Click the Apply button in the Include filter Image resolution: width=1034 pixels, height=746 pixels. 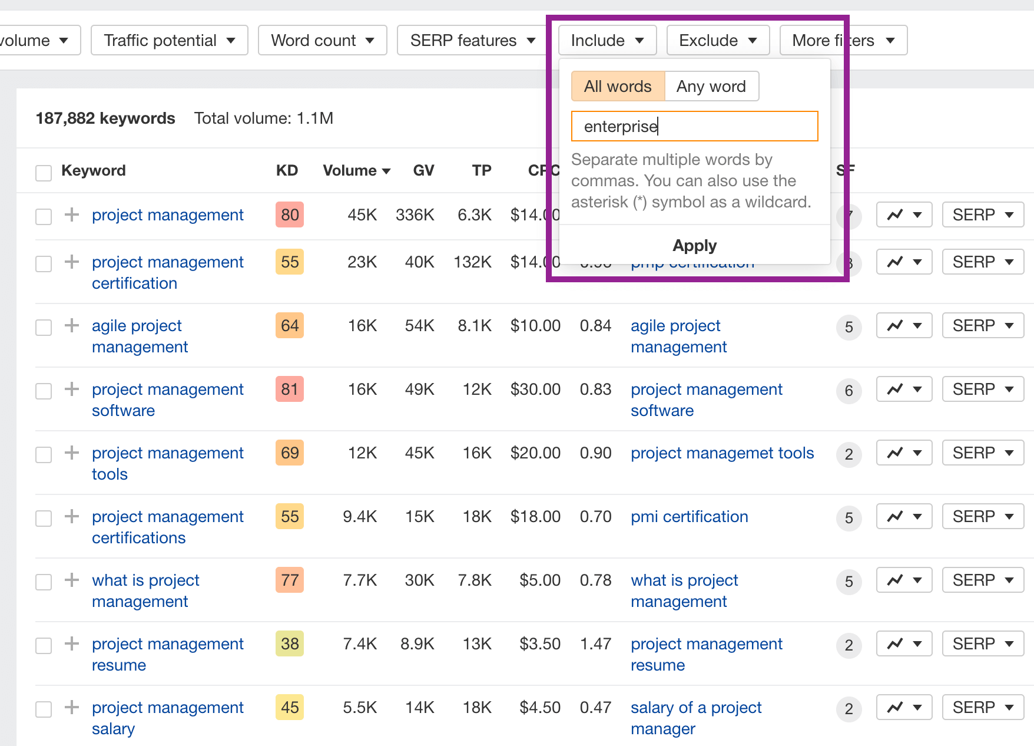pos(694,245)
